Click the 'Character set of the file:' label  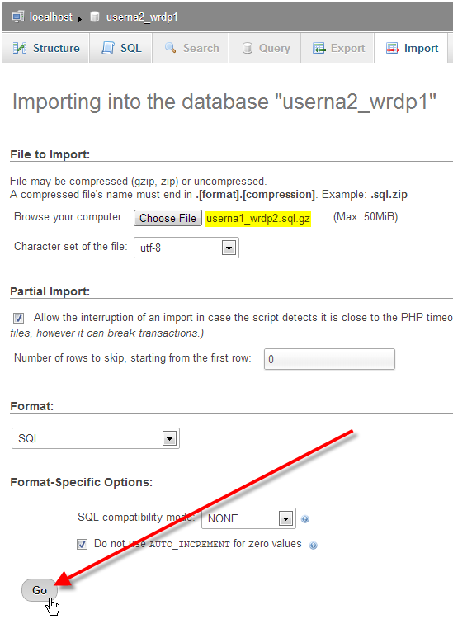(71, 246)
